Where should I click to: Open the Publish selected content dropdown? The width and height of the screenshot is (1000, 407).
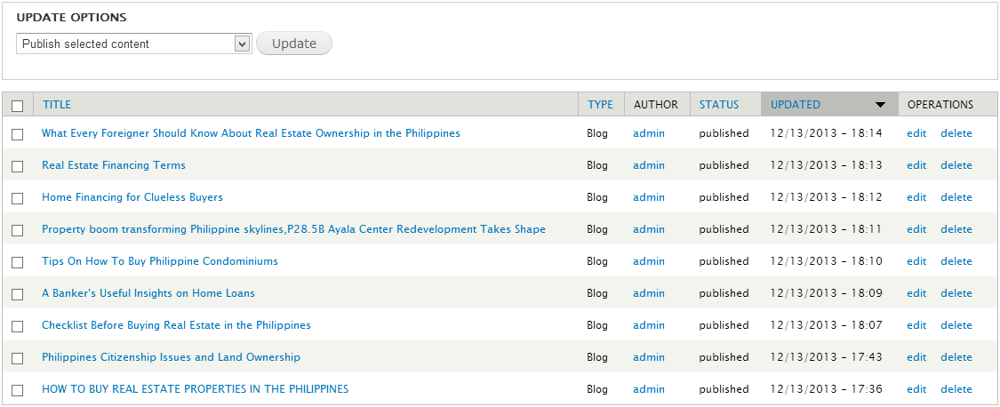[134, 44]
